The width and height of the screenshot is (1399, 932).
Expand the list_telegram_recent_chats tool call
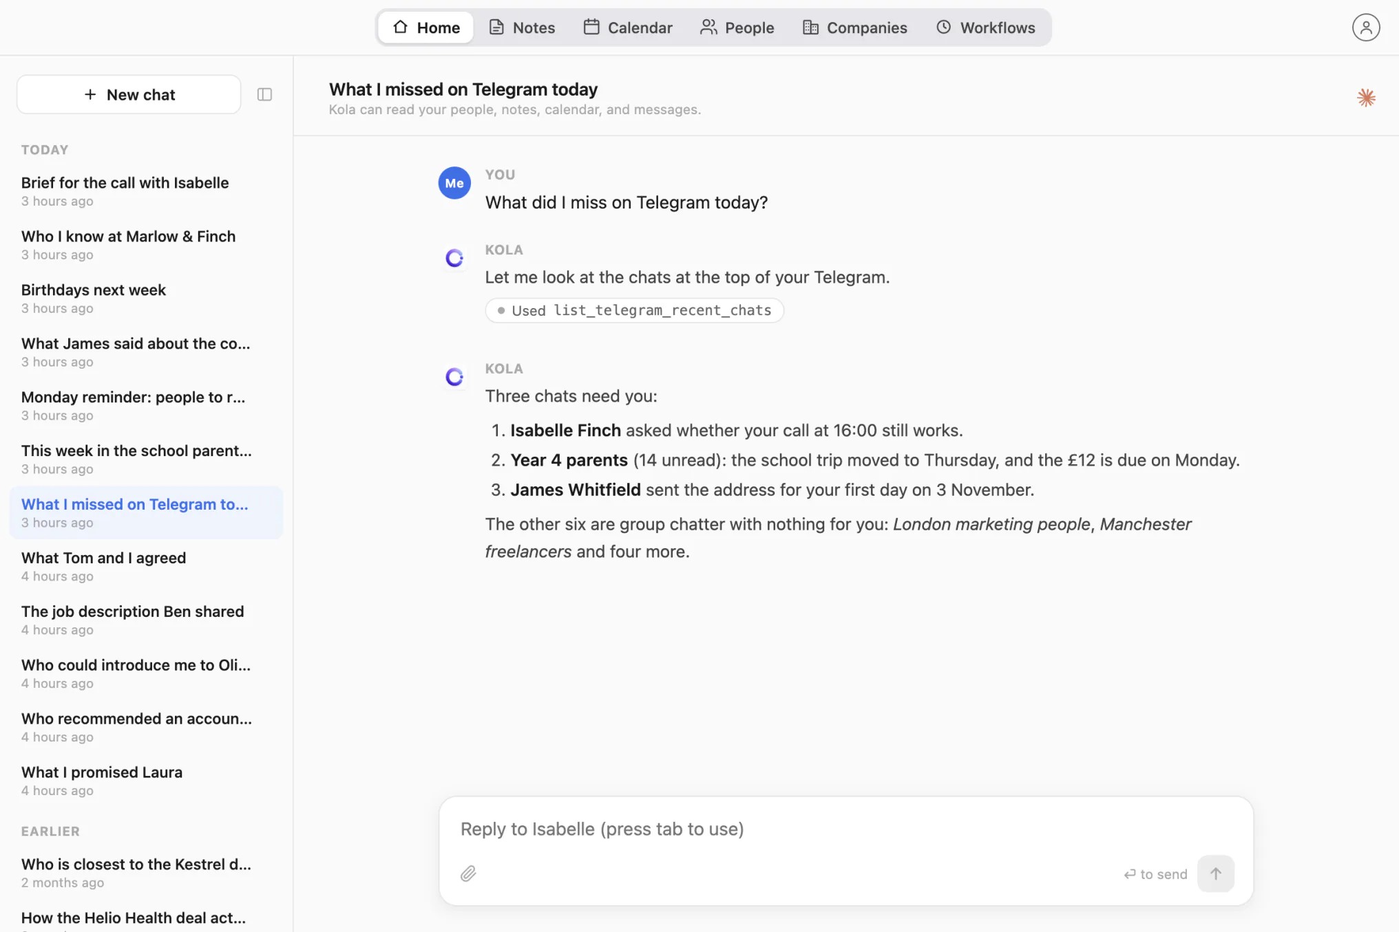click(x=634, y=310)
